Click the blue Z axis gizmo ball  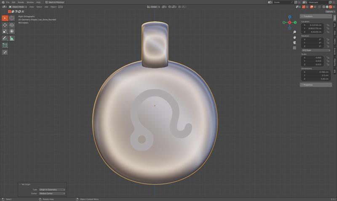coord(289,17)
